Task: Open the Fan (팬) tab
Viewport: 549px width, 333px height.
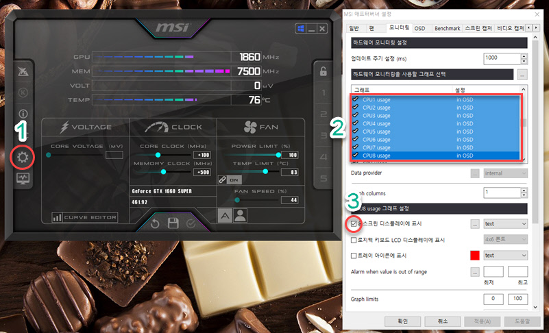Action: (x=372, y=28)
